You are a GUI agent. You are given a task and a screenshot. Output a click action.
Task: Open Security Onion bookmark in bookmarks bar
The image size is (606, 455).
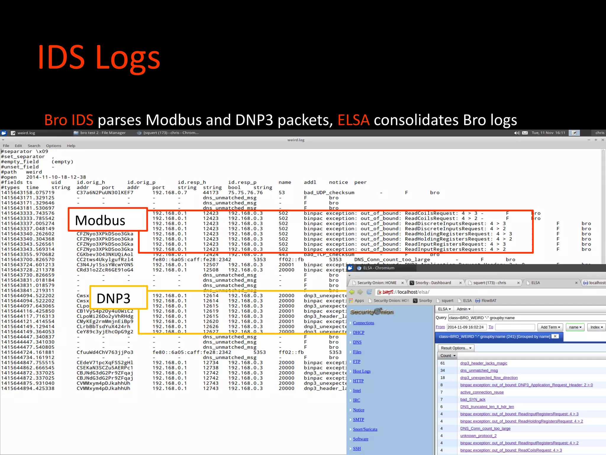click(x=388, y=301)
